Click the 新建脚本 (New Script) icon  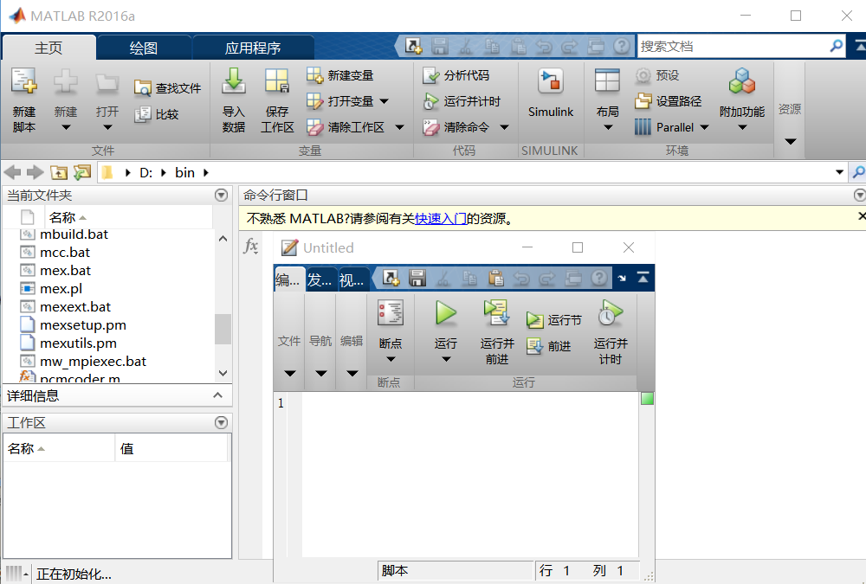24,81
